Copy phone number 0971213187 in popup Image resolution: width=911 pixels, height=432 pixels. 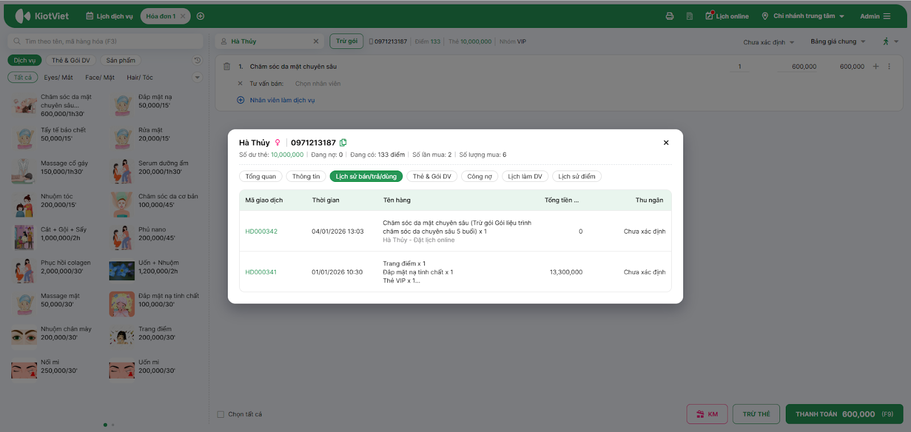[343, 143]
